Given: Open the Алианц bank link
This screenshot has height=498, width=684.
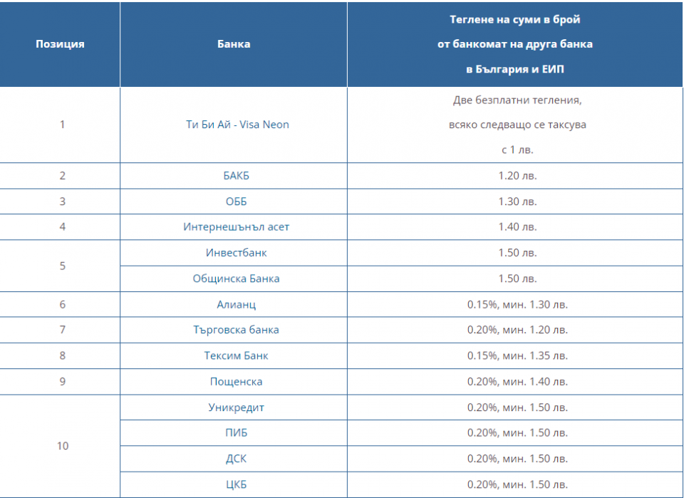Looking at the screenshot, I should click(236, 305).
